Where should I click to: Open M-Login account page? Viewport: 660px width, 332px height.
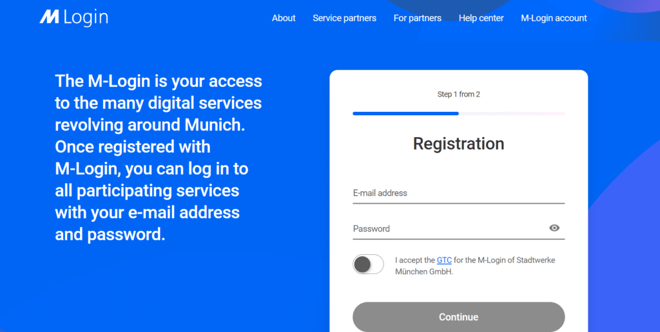(554, 18)
